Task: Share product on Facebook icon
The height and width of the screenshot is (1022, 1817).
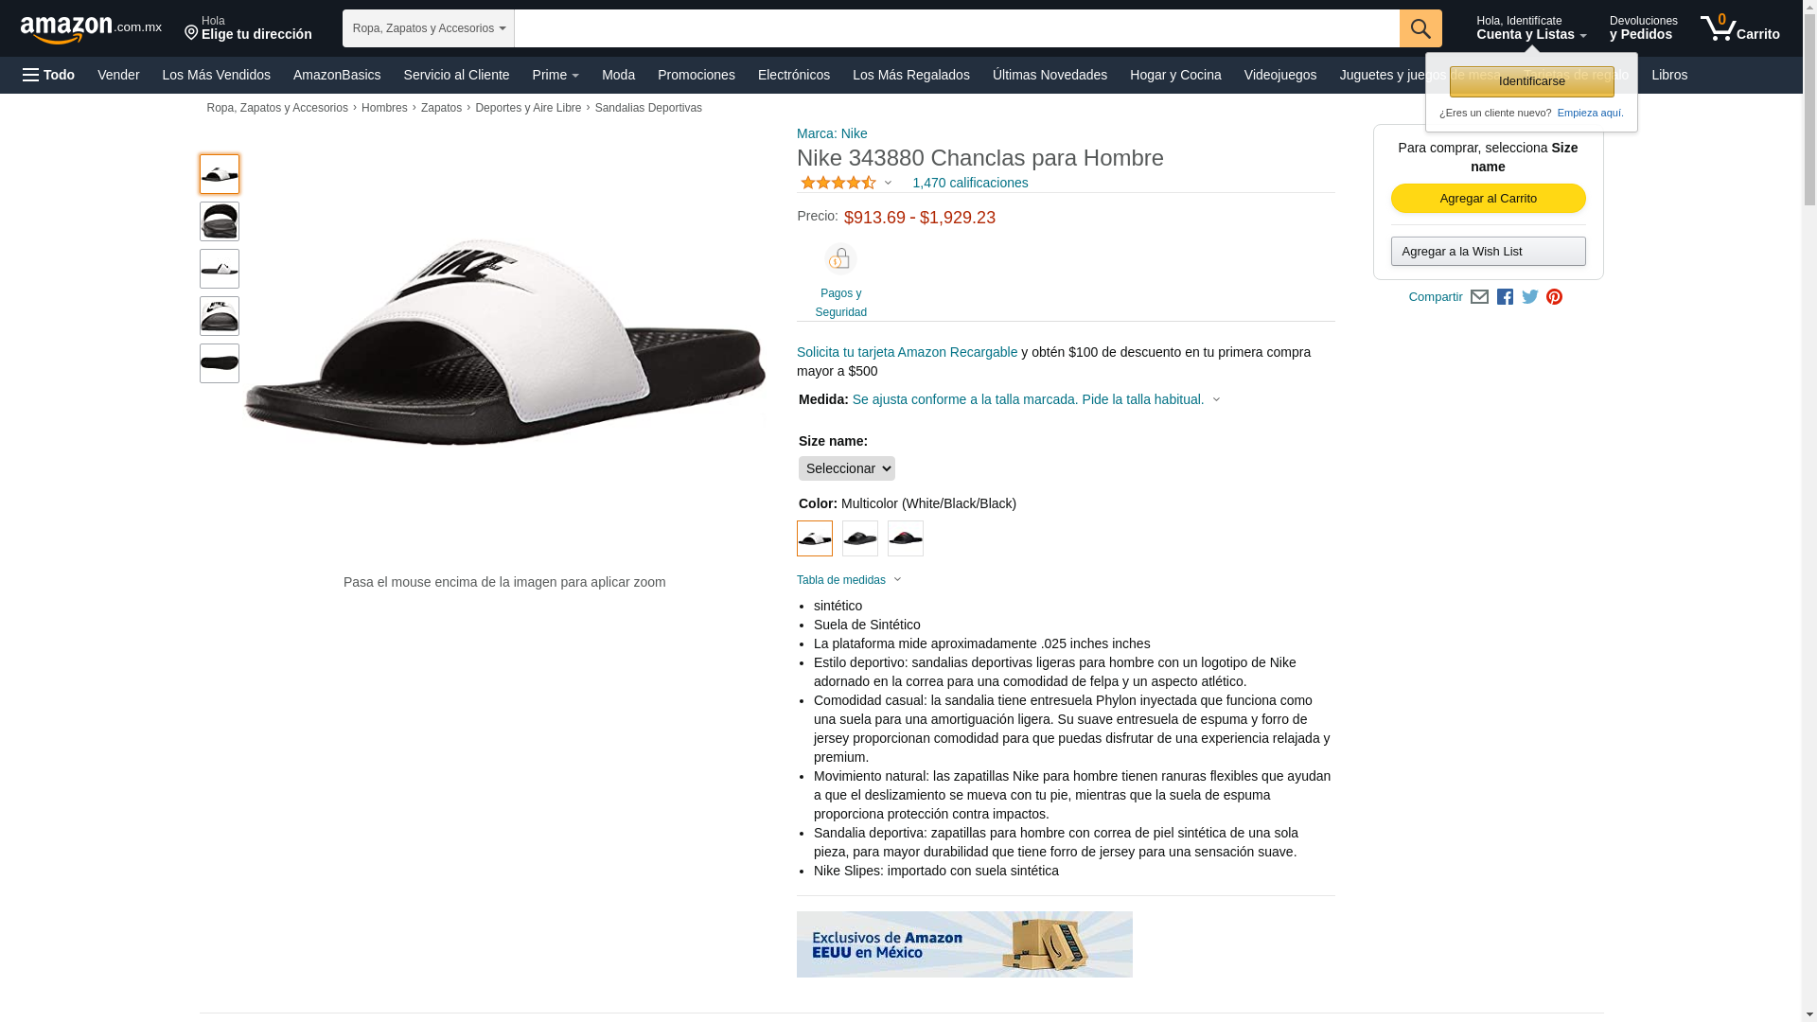Action: pos(1505,297)
